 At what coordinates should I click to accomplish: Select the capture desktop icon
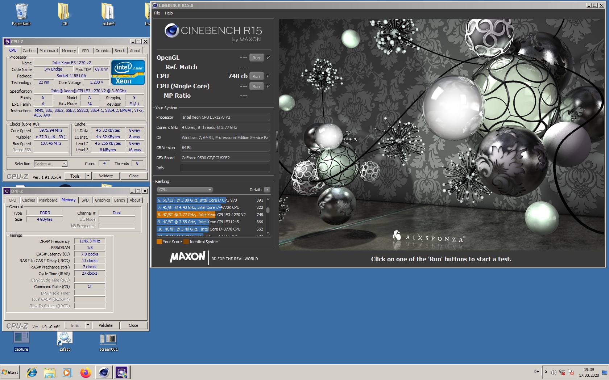coord(21,342)
